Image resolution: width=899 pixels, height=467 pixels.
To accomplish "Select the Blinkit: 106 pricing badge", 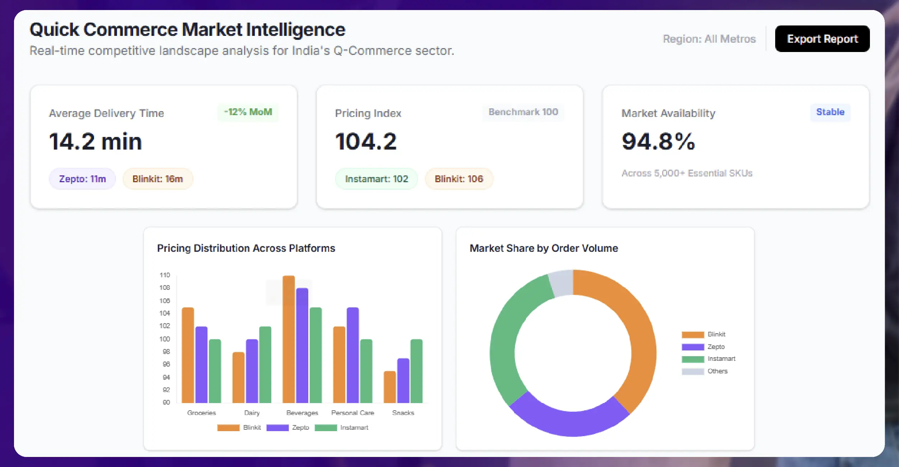I will [x=459, y=179].
